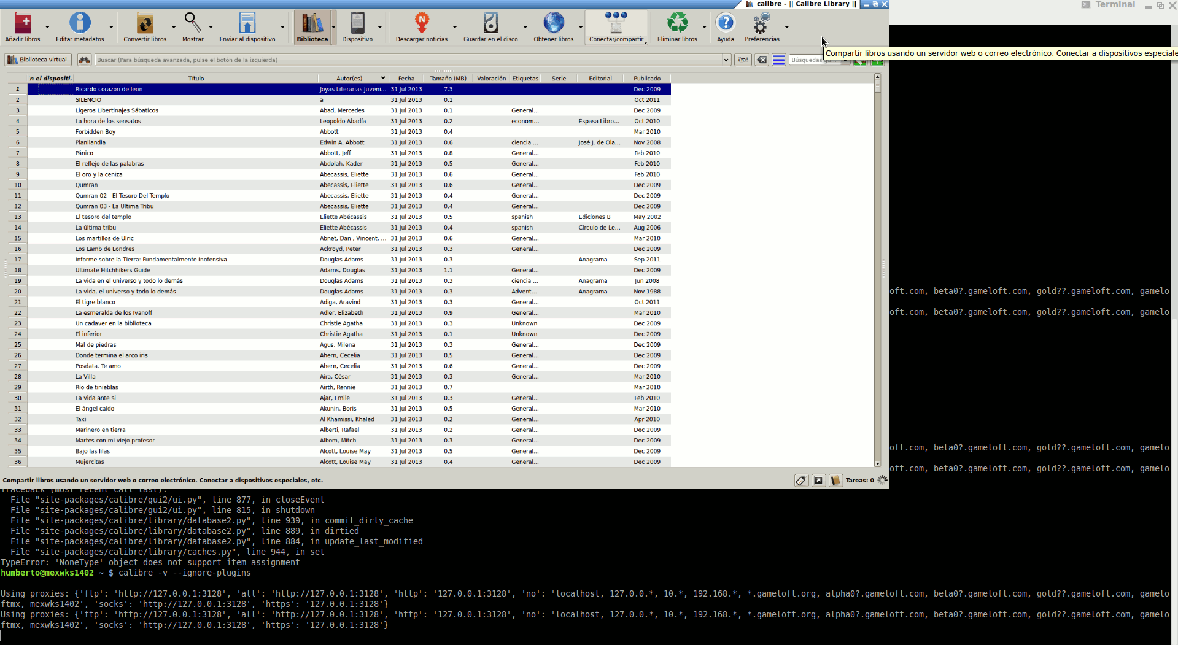Select the book 'Posdata. Te amo'
Image resolution: width=1178 pixels, height=645 pixels.
[x=98, y=366]
